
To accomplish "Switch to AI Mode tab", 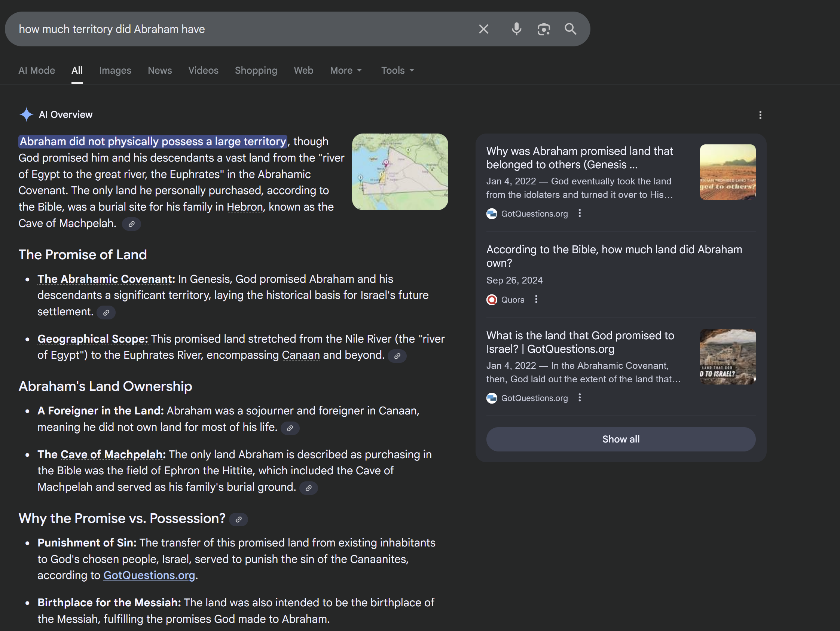I will tap(37, 71).
